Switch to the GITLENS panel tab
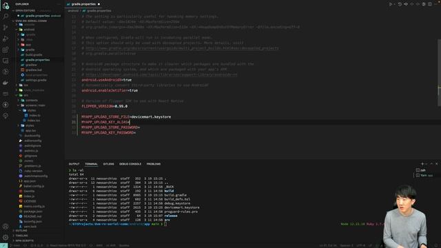The width and height of the screenshot is (441, 248). (109, 164)
